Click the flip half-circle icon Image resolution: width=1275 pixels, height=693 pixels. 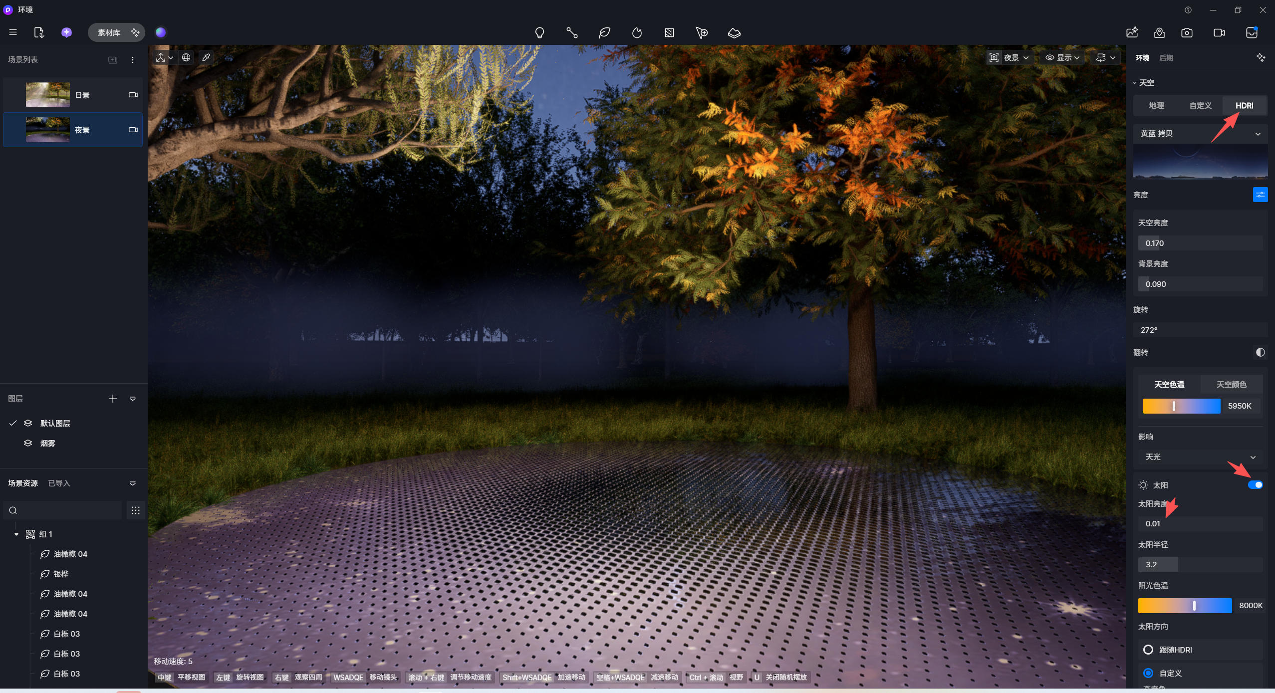tap(1260, 352)
